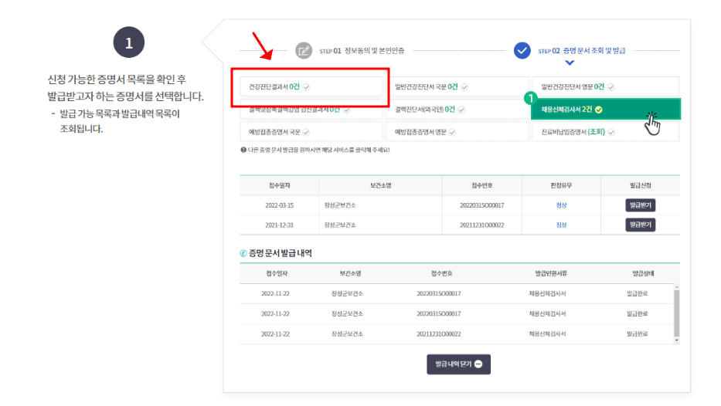This screenshot has height=406, width=721.
Task: Click the STEP 01 pencil edit icon
Action: (x=304, y=50)
